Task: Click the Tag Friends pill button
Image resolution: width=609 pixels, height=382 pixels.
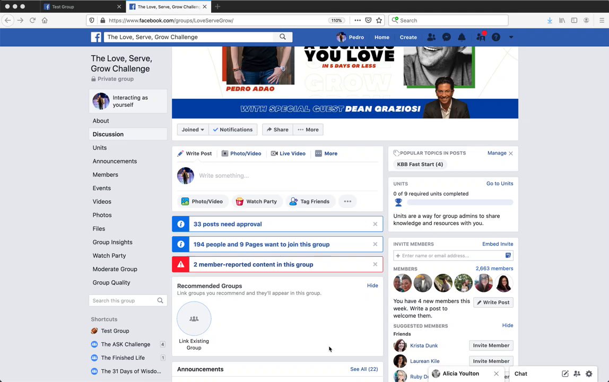Action: (310, 201)
